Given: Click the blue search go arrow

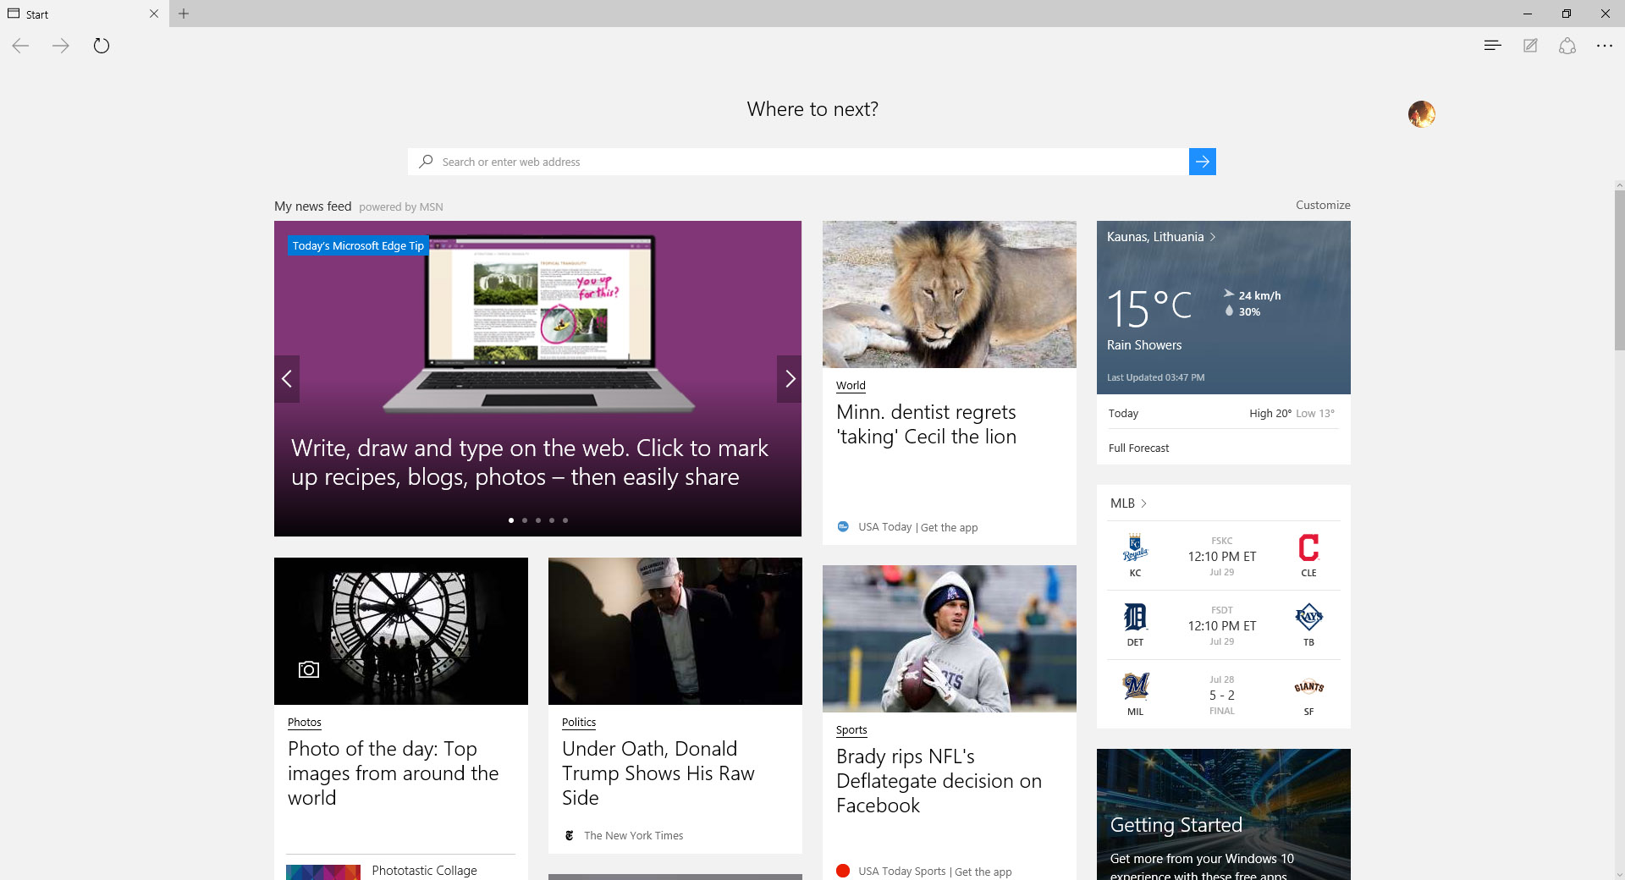Looking at the screenshot, I should [x=1202, y=162].
